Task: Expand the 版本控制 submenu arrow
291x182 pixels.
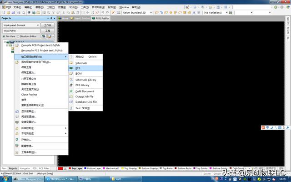Action: pyautogui.click(x=65, y=128)
